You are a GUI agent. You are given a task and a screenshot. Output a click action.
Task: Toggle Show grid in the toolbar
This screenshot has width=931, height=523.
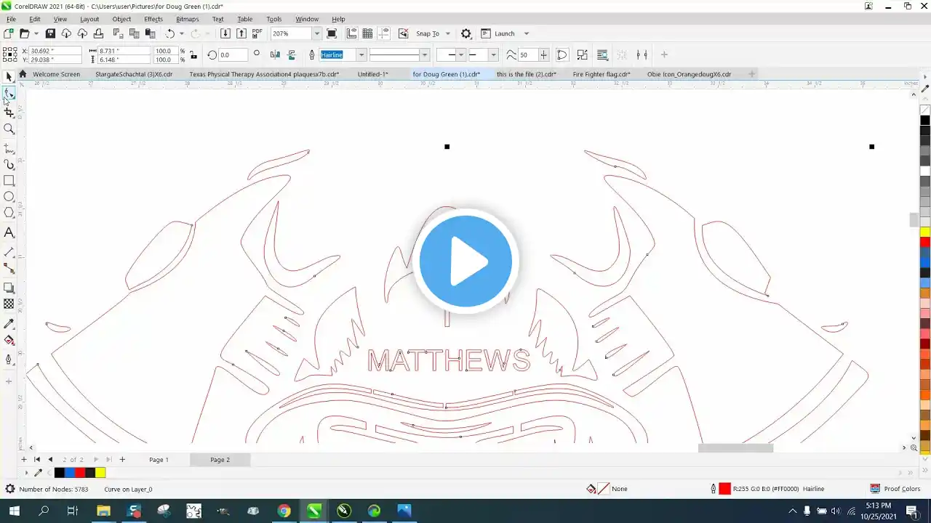tap(367, 33)
